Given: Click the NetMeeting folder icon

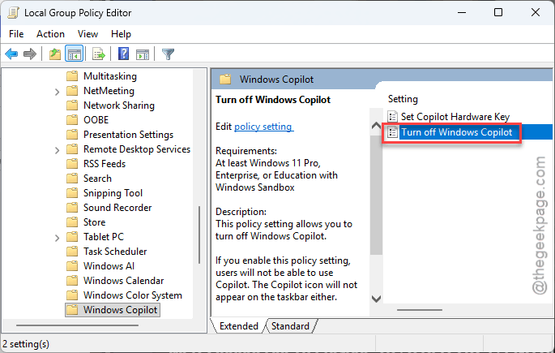Looking at the screenshot, I should pos(72,91).
